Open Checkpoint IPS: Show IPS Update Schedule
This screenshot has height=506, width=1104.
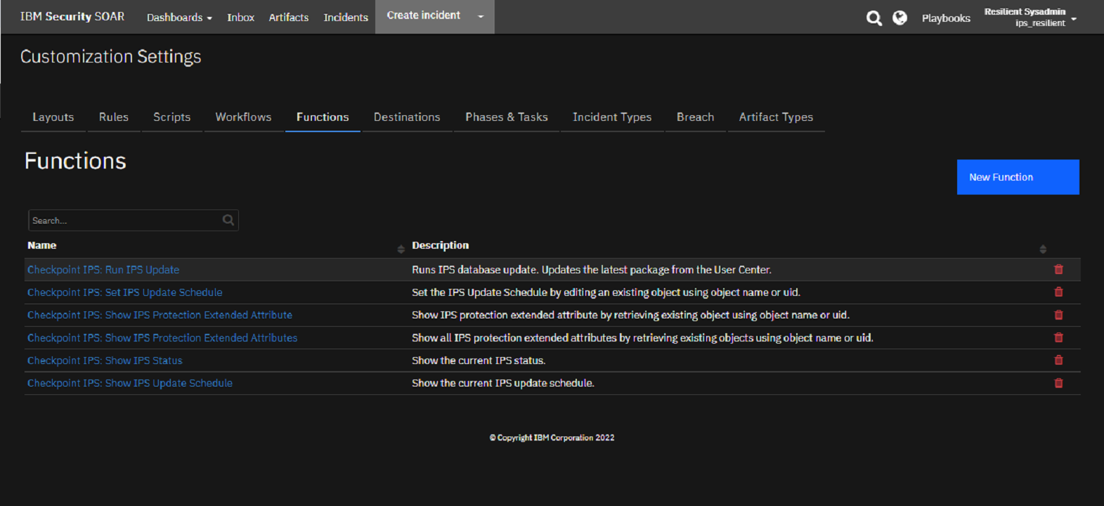(x=130, y=383)
